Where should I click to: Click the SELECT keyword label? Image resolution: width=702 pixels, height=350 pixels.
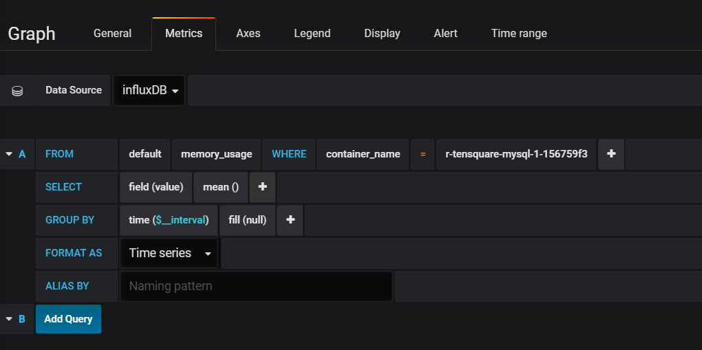(x=63, y=187)
